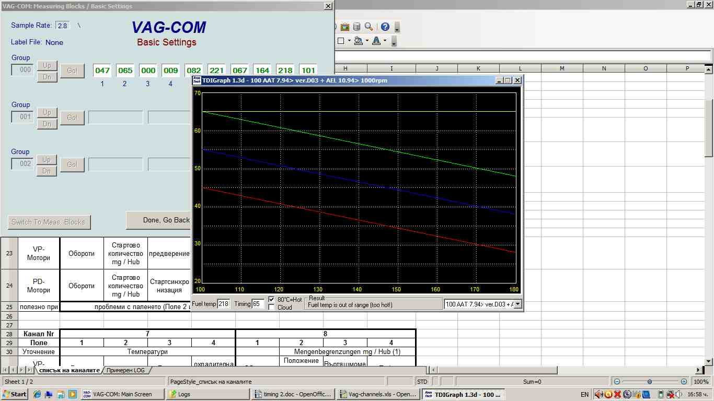Select column N header in spreadsheet
This screenshot has height=401, width=714.
(604, 68)
